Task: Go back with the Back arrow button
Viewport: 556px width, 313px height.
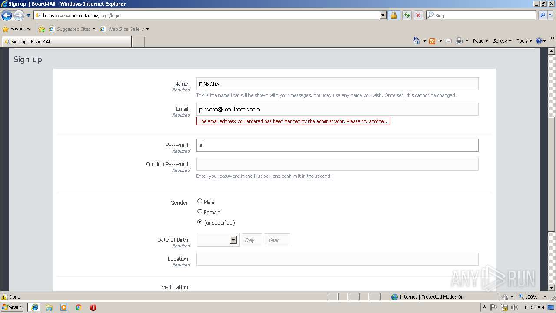Action: 7,16
